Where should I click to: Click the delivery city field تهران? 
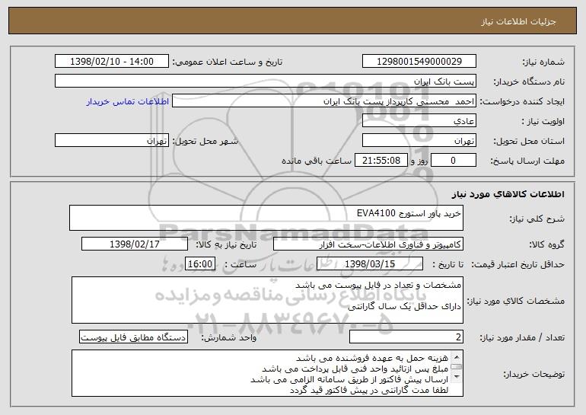112,141
